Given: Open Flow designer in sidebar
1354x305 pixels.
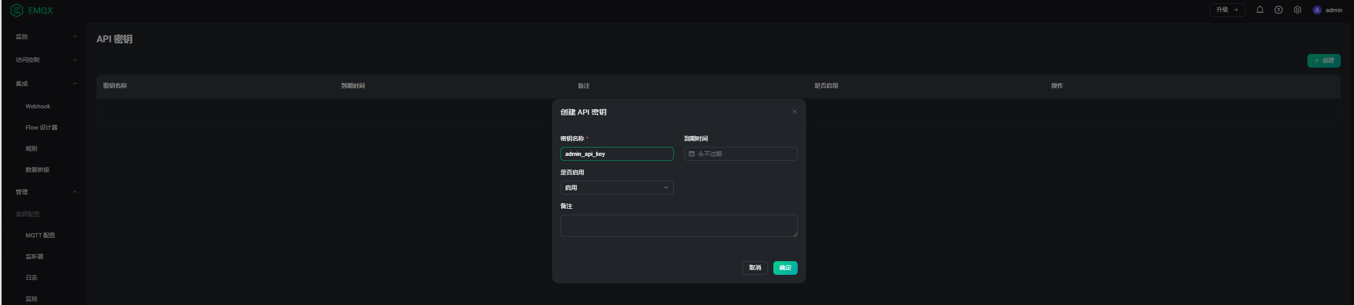Looking at the screenshot, I should 41,127.
